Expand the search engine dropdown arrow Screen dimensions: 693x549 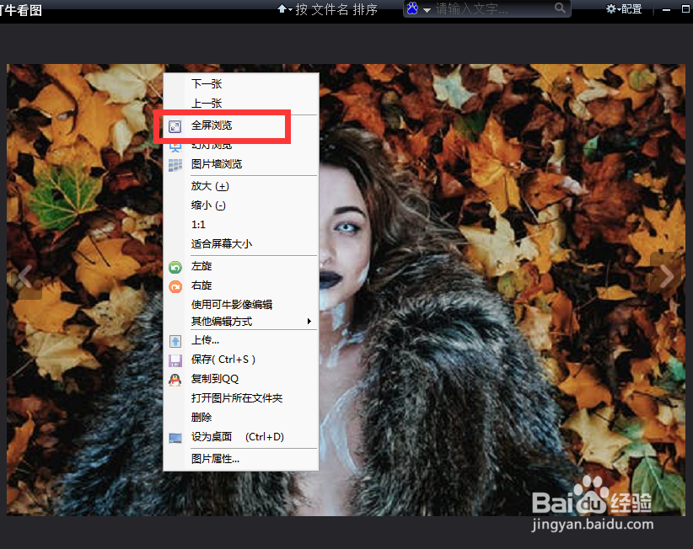[427, 10]
